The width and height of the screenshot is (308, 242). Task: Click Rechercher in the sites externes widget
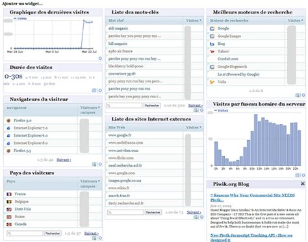153,212
